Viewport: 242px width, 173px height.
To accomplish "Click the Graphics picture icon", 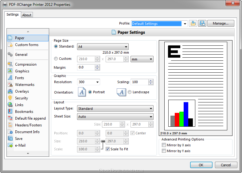I will point(10,71).
